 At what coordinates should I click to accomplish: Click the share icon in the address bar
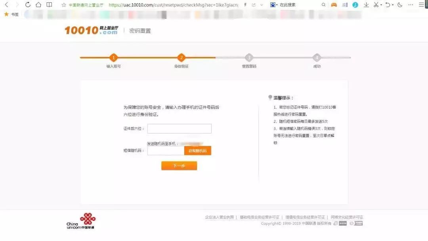[x=254, y=5]
